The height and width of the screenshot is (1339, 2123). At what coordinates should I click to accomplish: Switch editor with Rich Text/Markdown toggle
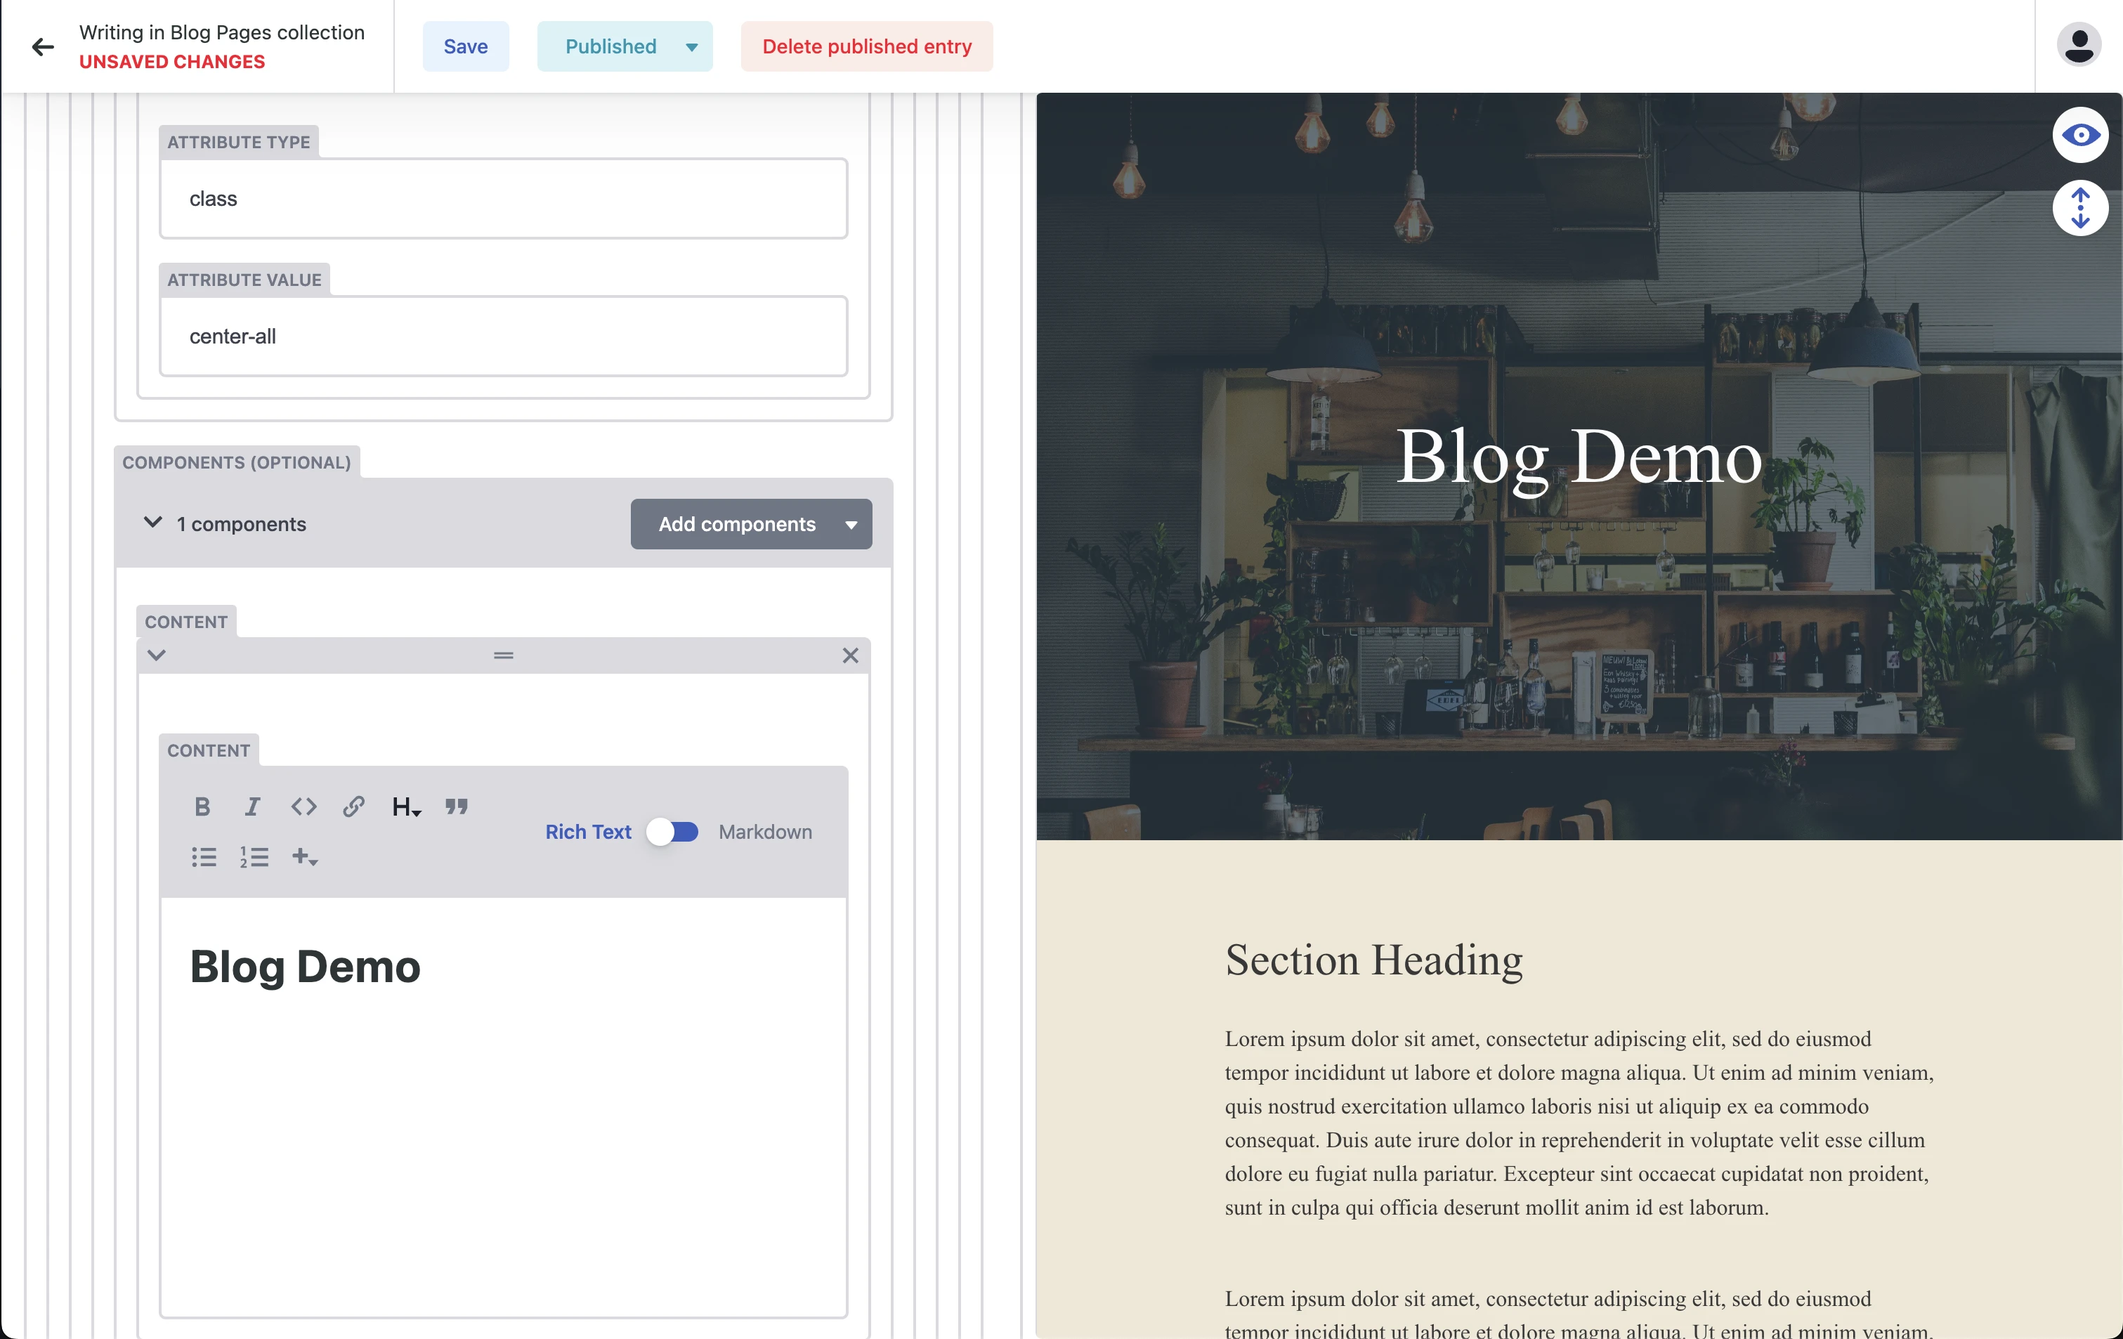(x=673, y=832)
